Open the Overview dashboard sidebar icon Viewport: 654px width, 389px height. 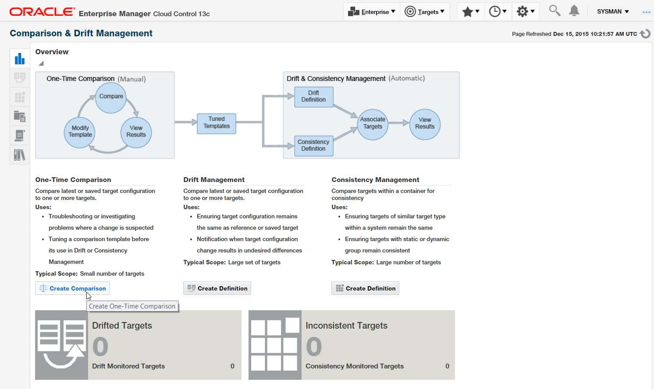pyautogui.click(x=20, y=59)
